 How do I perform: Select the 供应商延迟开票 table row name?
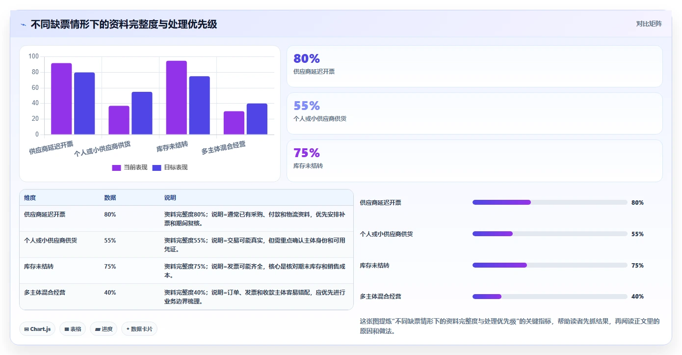(45, 215)
